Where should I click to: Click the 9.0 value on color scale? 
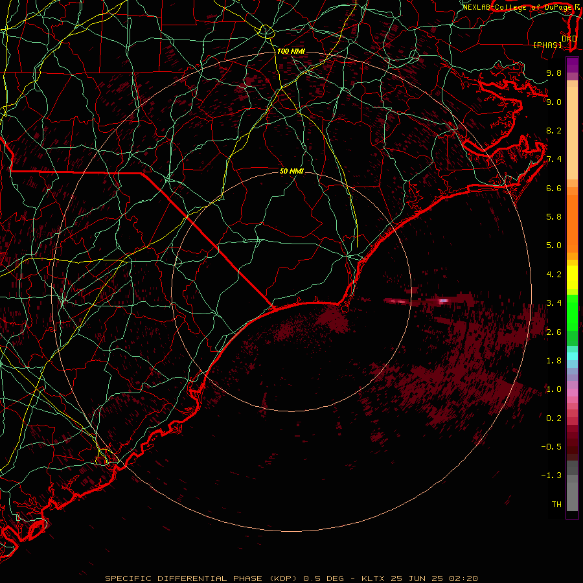[554, 102]
